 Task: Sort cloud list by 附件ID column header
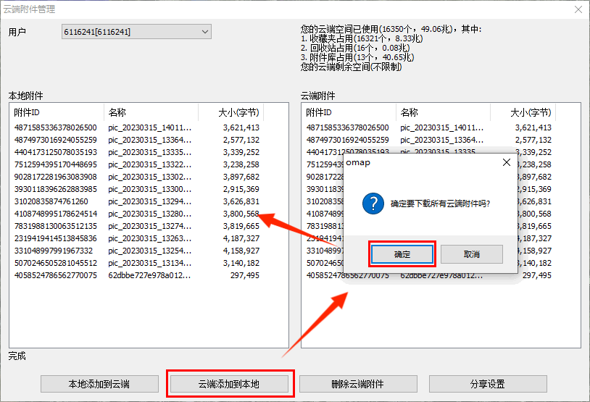[x=349, y=112]
